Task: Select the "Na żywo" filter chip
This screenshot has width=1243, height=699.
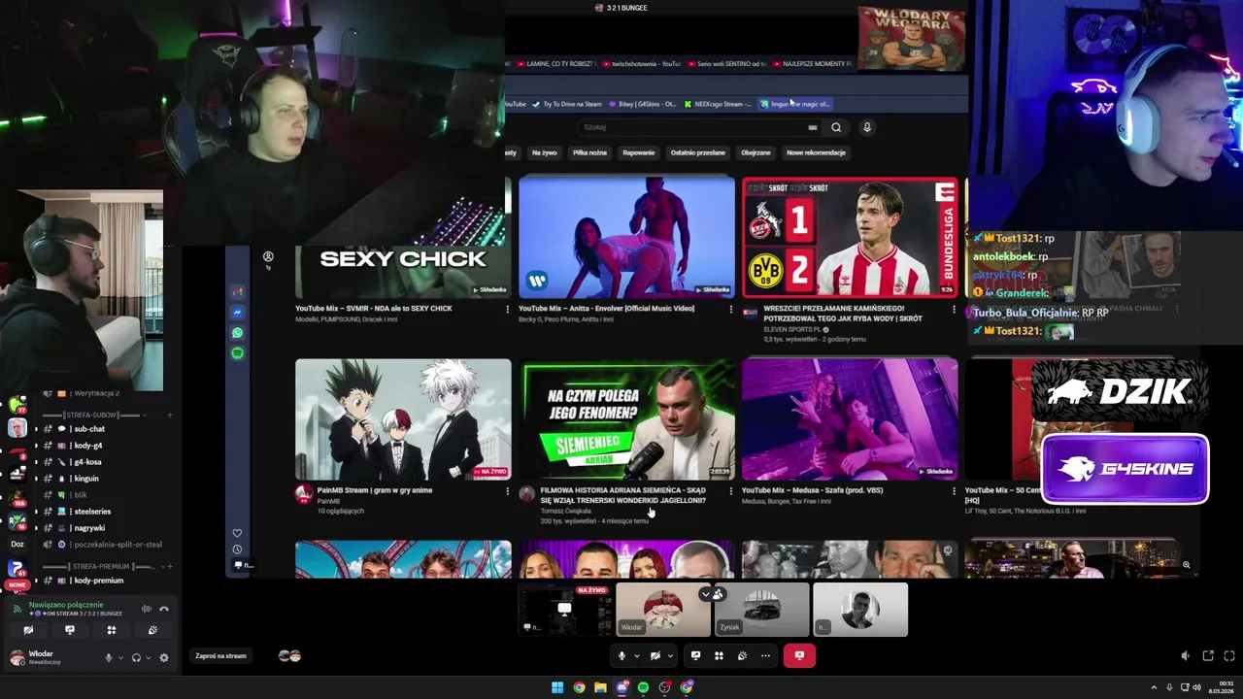Action: tap(544, 152)
